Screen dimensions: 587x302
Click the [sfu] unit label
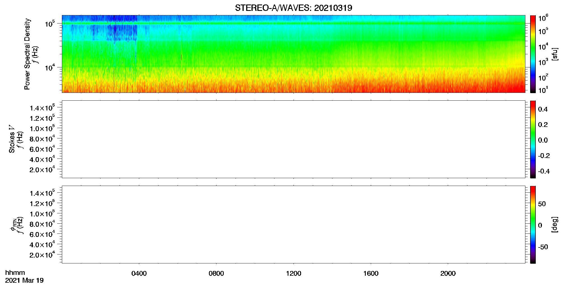(x=555, y=54)
